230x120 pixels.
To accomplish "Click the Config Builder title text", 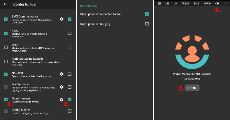I will (25, 5).
